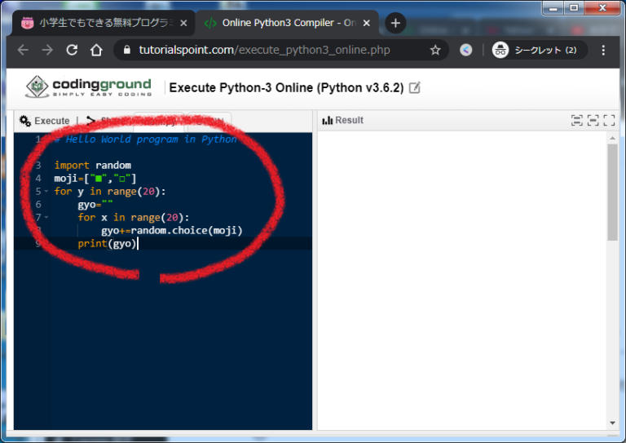This screenshot has height=443, width=626.
Task: Click the Result panel vertical scrollbar
Action: [612, 196]
